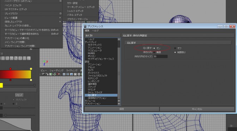Screen dimensions: 237x131
Task: Choose 無限 for the 待ち行列 option
Action: (154, 52)
